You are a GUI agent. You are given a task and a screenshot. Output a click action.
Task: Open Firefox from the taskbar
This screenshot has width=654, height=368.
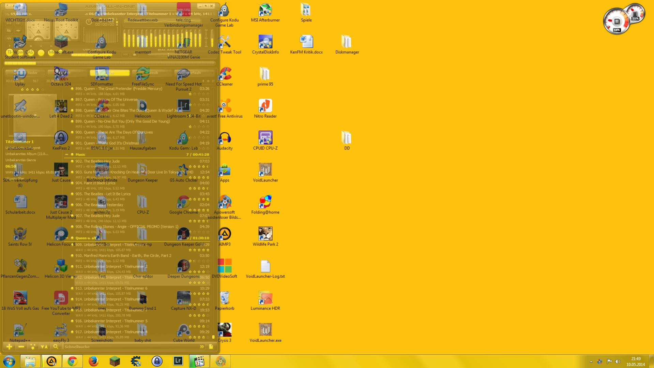94,361
